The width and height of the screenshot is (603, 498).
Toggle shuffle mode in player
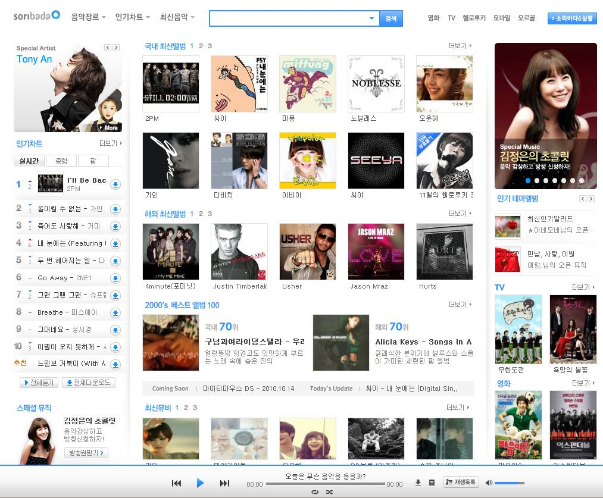tap(330, 492)
